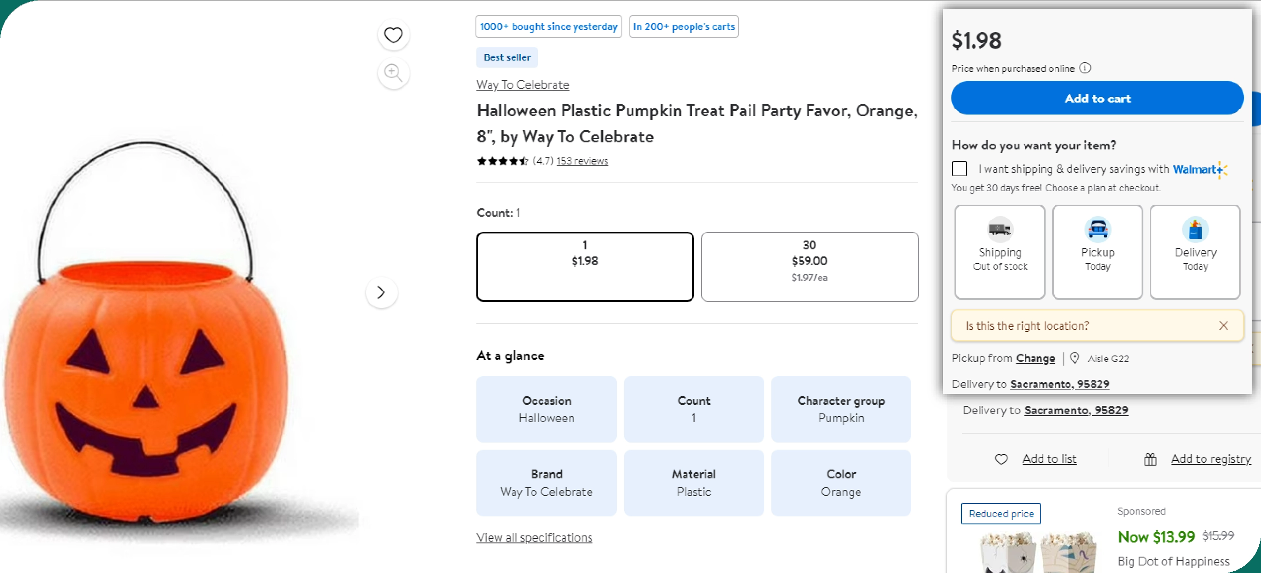
Task: Click the heart icon beside Add to list
Action: 1001,459
